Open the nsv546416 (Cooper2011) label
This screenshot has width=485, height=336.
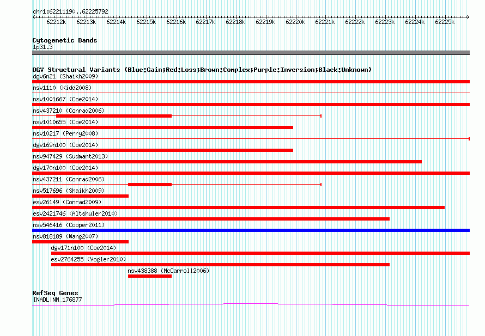coord(69,225)
